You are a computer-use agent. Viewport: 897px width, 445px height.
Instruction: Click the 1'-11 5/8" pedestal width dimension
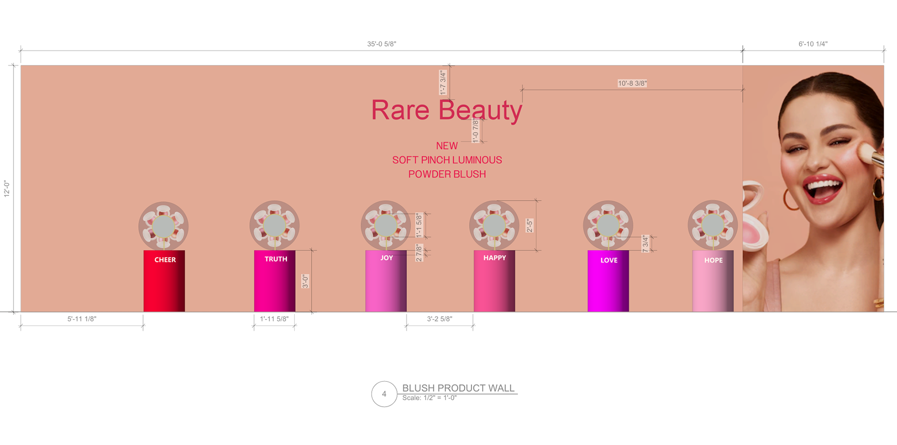(x=274, y=319)
